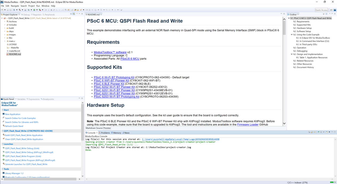Click the Library Manager 1.2 icon
Viewport: 337px width, 184px height.
pyautogui.click(x=3, y=173)
